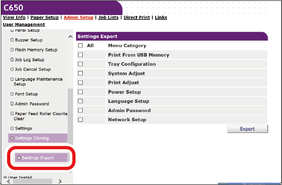
Task: Toggle the Network Setup checkbox
Action: click(80, 120)
